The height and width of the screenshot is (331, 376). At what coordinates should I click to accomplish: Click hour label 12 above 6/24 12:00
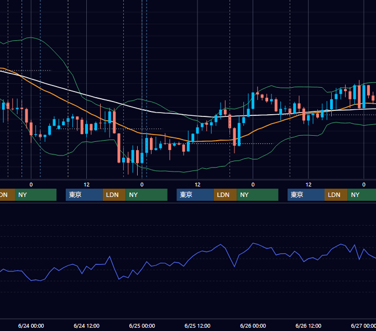(87, 185)
